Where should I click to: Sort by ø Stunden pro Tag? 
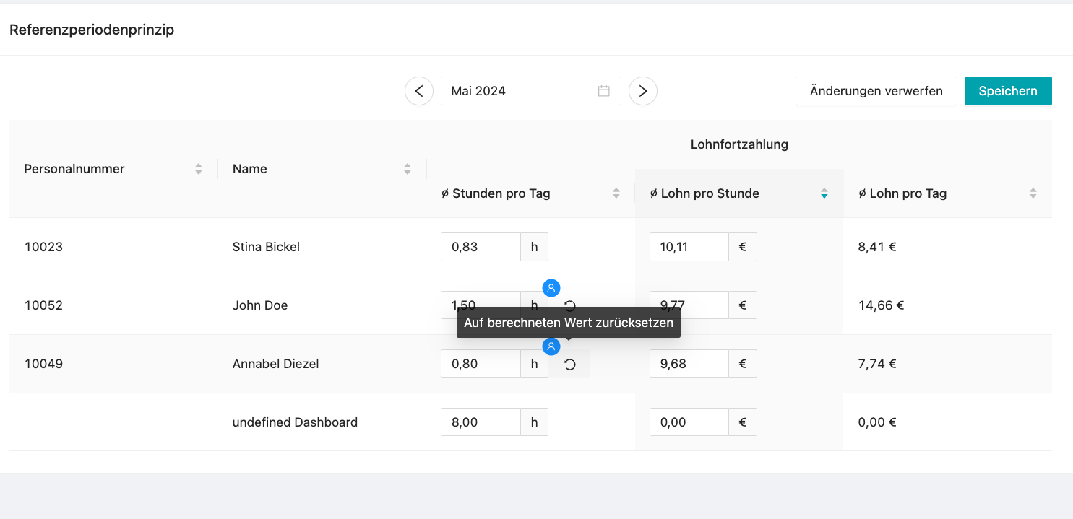click(616, 193)
